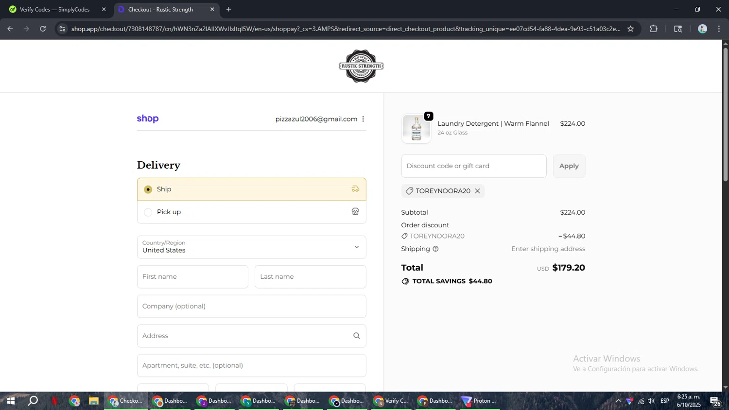The image size is (729, 410).
Task: Reload the current page
Action: pos(43,29)
